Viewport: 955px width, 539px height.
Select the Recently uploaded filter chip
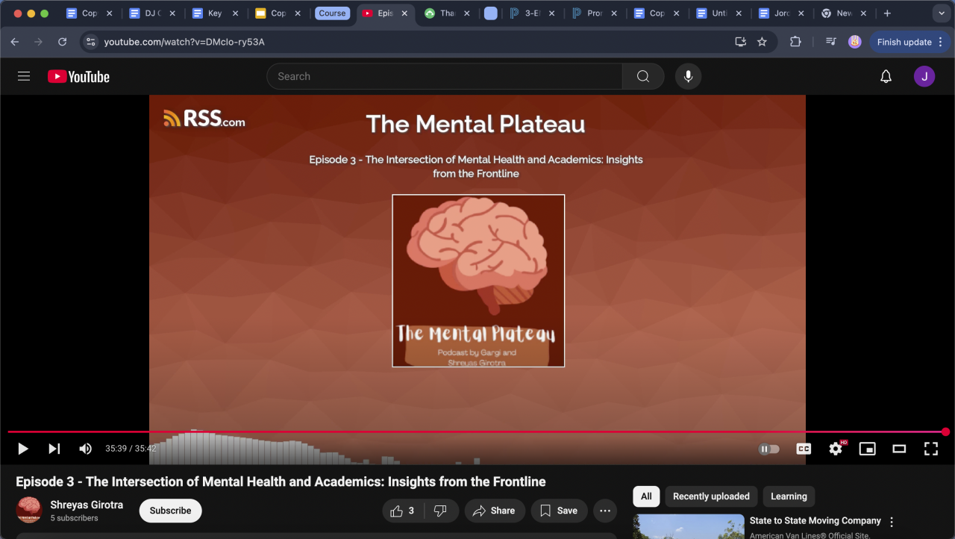pos(710,496)
